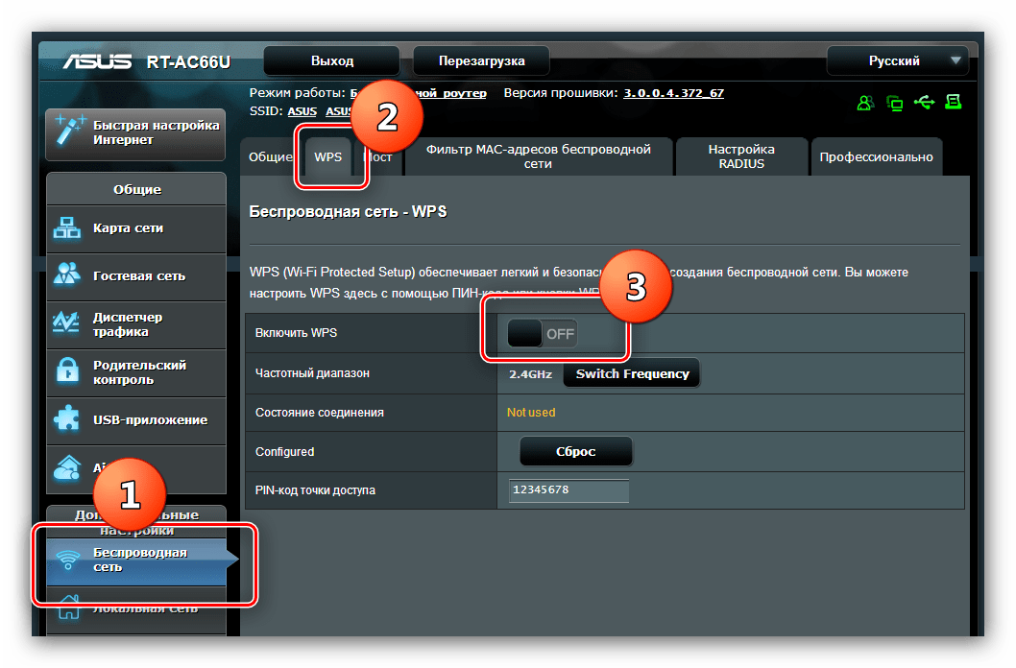
Task: Enable the WPS toggle switch
Action: [x=543, y=334]
